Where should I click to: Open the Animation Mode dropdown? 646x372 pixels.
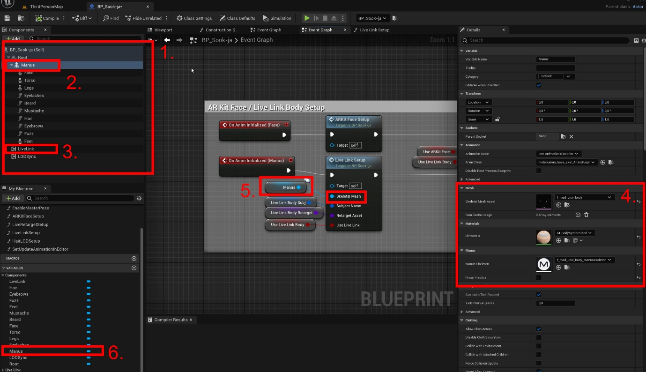559,154
